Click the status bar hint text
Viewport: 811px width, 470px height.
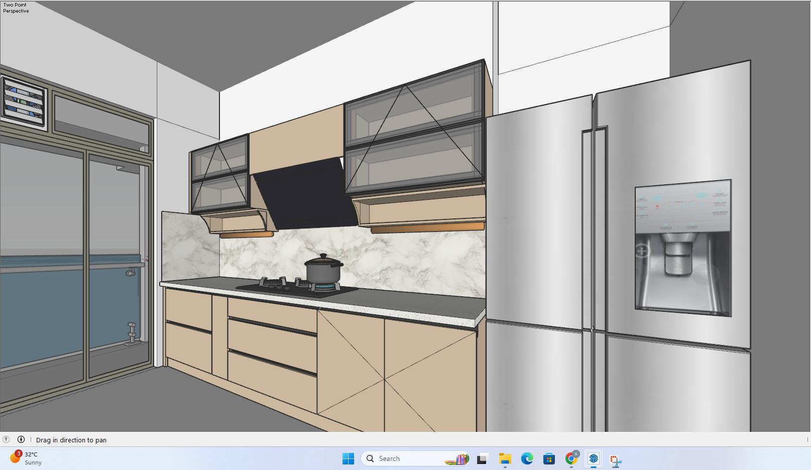[x=71, y=440]
